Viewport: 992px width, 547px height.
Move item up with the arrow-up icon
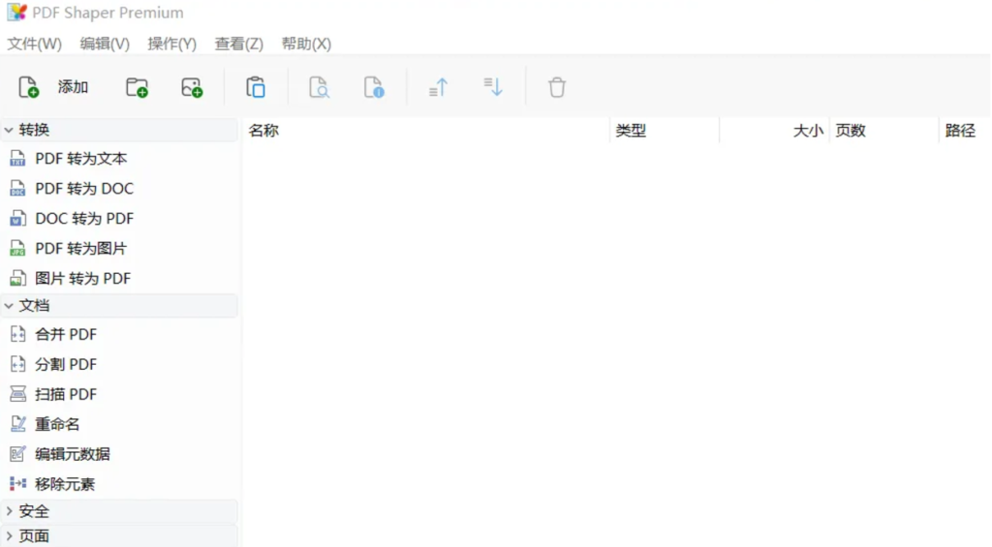438,87
